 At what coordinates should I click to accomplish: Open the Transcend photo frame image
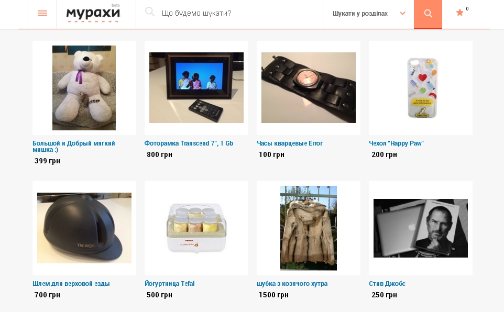tap(196, 87)
